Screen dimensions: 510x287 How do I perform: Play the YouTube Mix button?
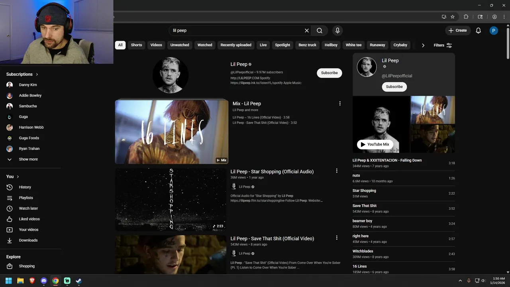click(x=375, y=144)
